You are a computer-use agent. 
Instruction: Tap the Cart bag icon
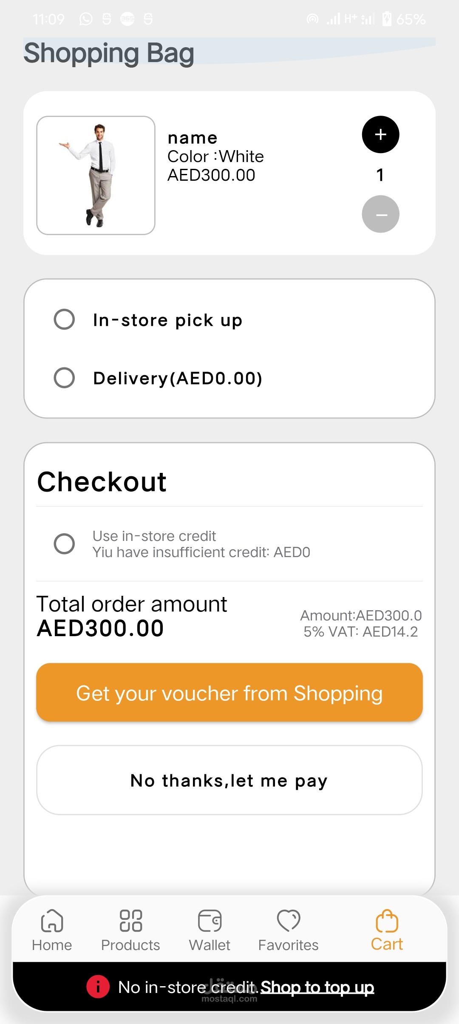(x=387, y=920)
